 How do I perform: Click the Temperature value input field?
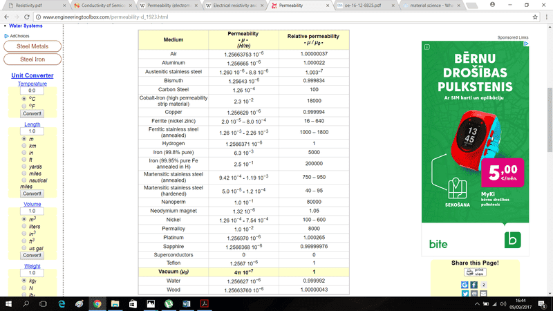tap(32, 91)
